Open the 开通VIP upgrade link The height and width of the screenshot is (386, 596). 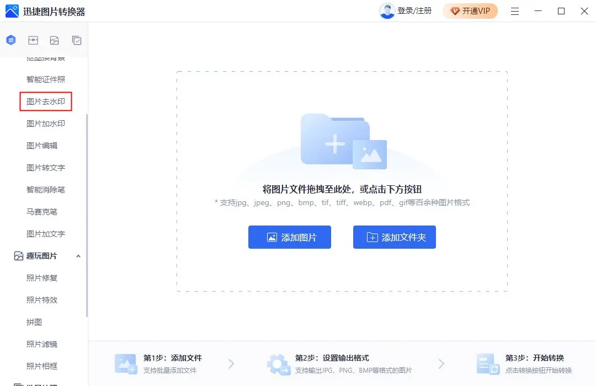[470, 11]
